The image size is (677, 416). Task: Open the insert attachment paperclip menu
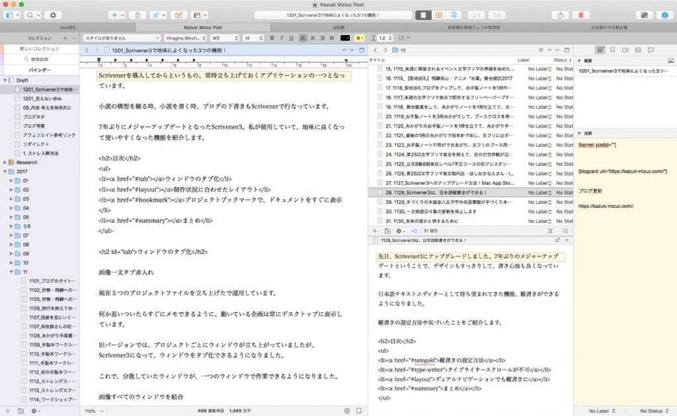point(157,15)
